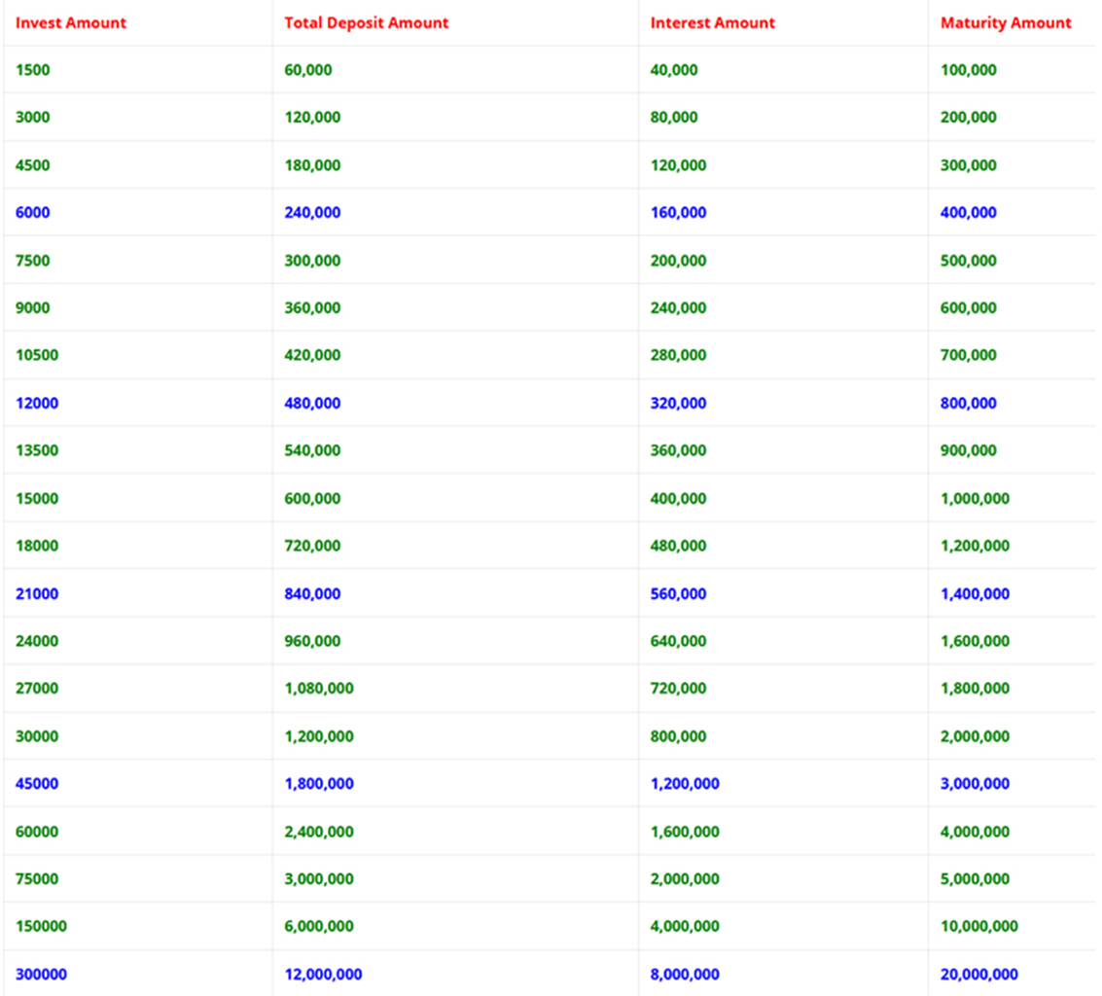This screenshot has height=996, width=1102.
Task: Click total deposit 120,000 in the 3000 row
Action: pos(312,117)
